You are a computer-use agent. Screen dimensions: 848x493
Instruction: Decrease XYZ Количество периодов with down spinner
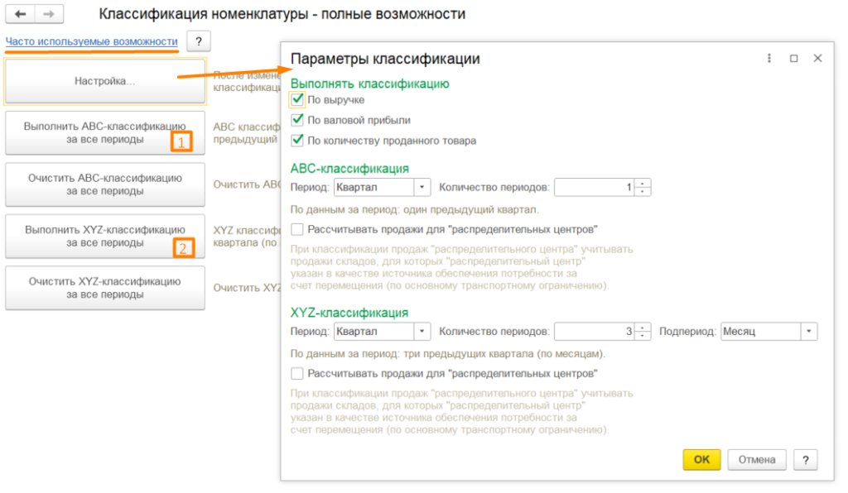(643, 336)
